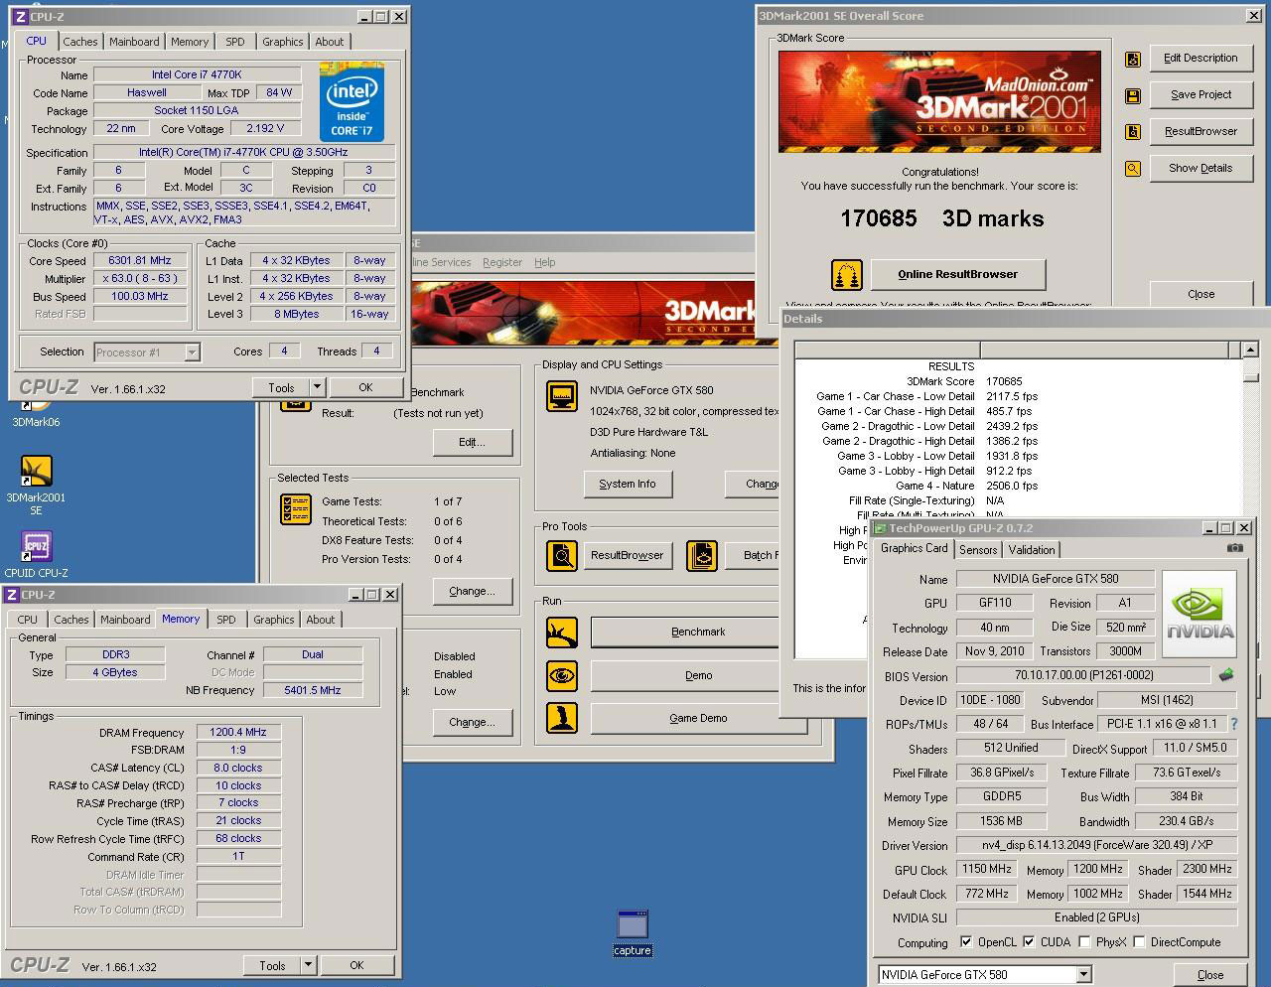The image size is (1271, 987).
Task: Click the NVIDIA logo in GPU-Z
Action: [1200, 614]
